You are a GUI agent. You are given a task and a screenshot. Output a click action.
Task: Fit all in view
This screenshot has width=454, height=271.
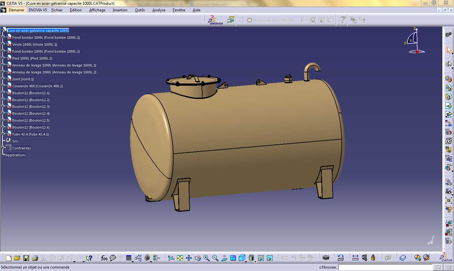180,258
